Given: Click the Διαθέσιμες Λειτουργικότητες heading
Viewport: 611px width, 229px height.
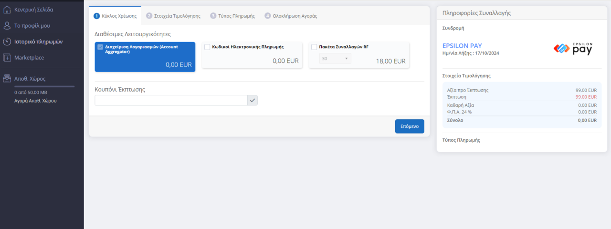Looking at the screenshot, I should 133,34.
